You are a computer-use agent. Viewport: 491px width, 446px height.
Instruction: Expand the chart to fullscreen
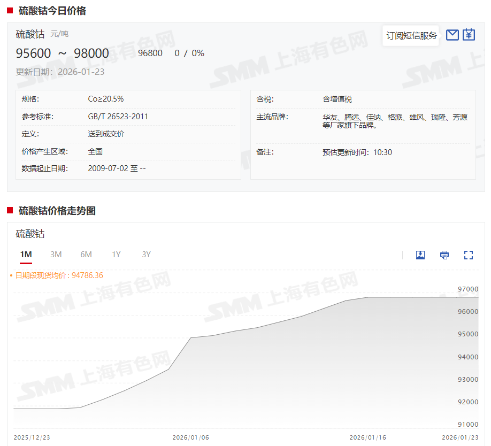(469, 255)
